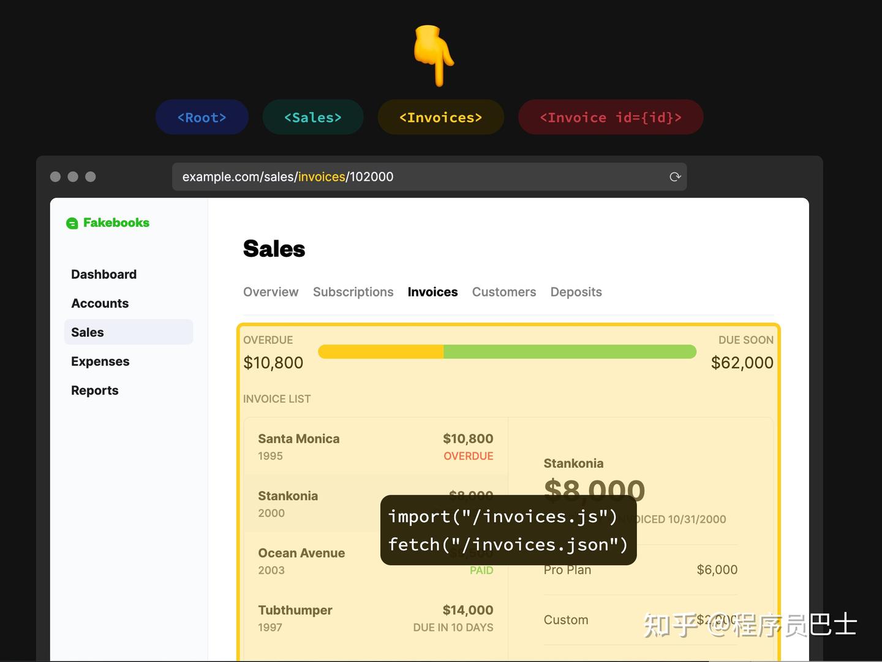Open the Ocean Avenue invoice
The image size is (882, 662).
click(306, 560)
